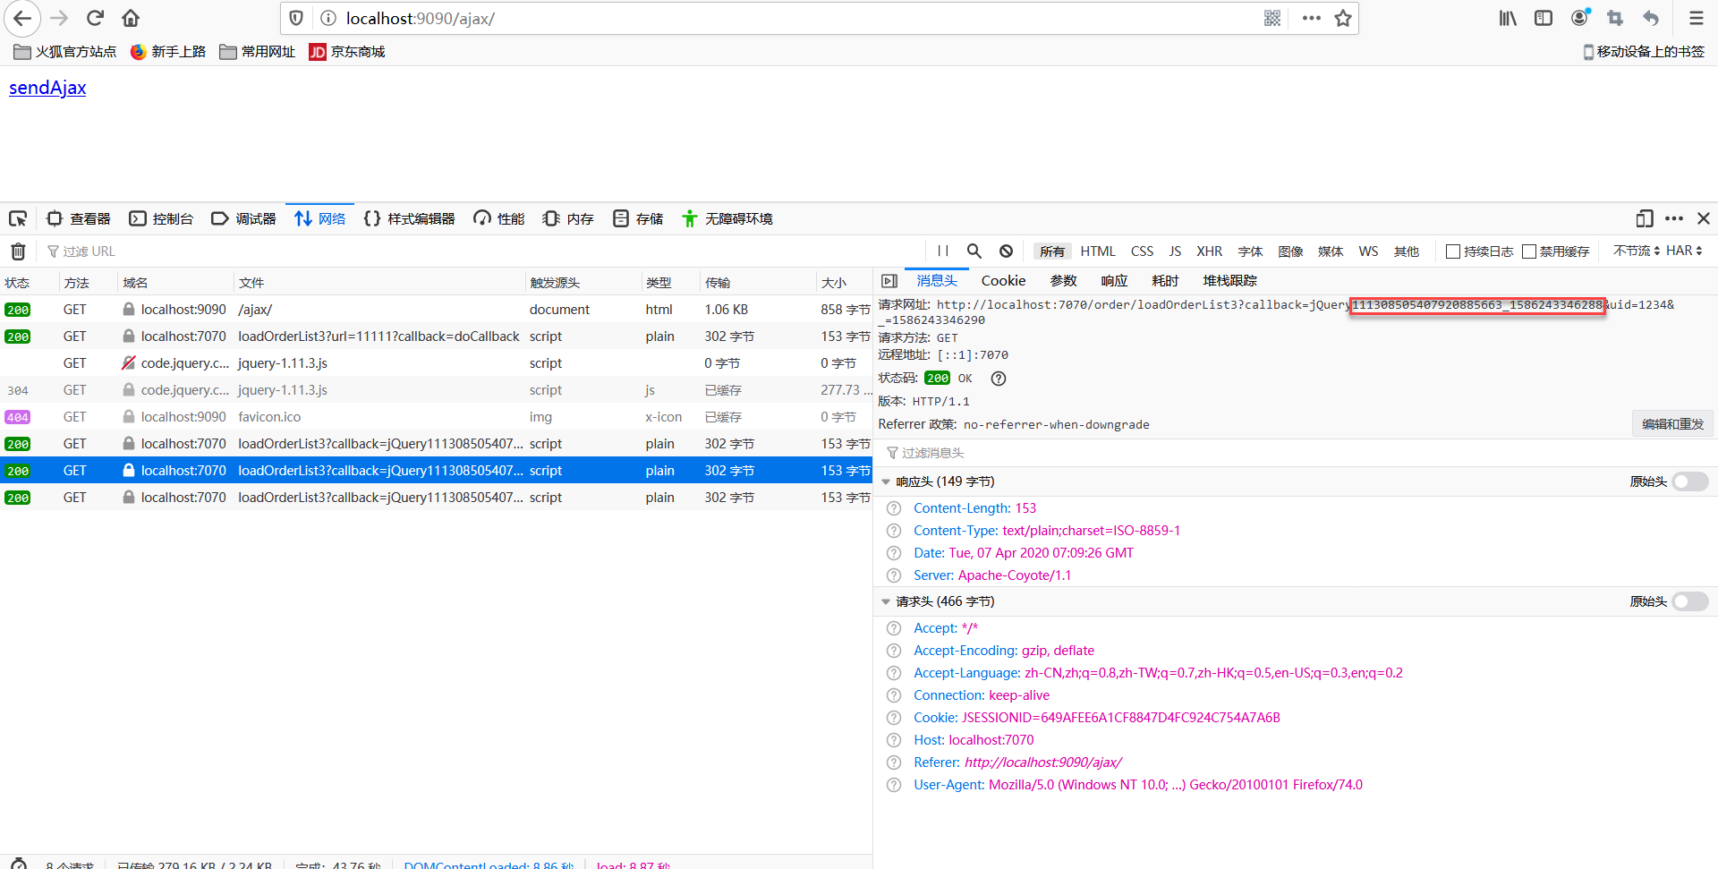Select the favicon.ico request row

pos(436,417)
